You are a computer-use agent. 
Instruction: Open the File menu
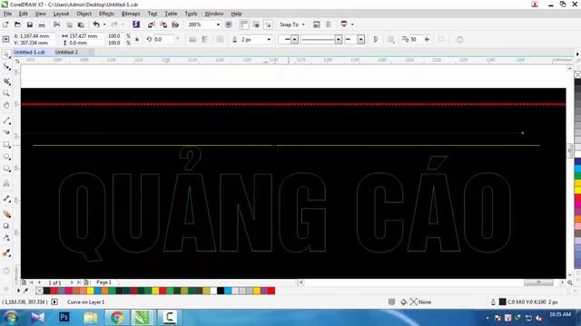(7, 14)
